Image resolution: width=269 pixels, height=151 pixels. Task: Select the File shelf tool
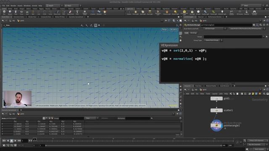[105, 12]
